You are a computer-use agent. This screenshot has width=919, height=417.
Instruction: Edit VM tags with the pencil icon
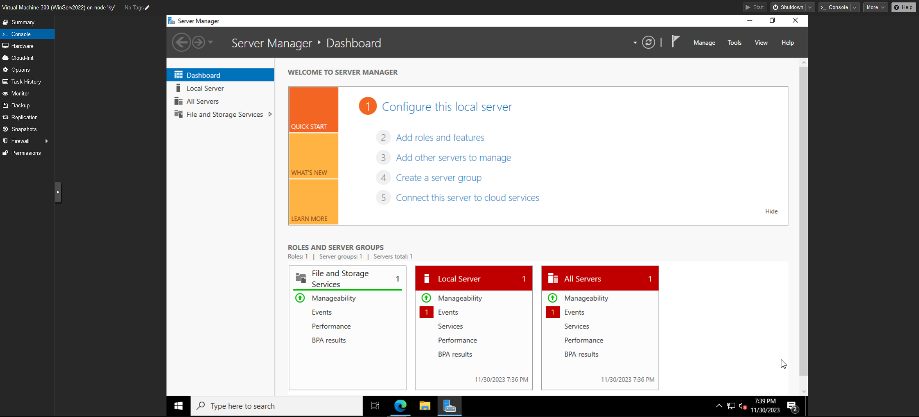coord(147,7)
